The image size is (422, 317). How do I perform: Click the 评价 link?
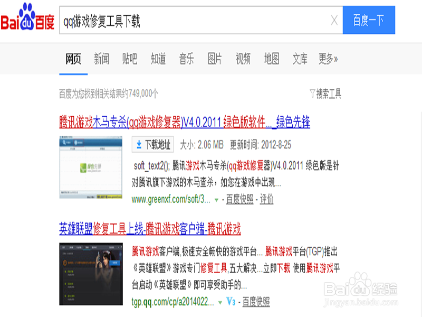[266, 200]
